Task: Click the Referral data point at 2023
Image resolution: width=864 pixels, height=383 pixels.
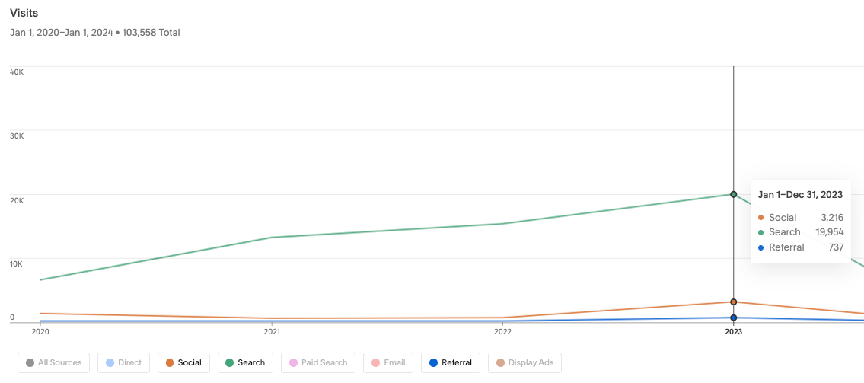Action: point(733,318)
